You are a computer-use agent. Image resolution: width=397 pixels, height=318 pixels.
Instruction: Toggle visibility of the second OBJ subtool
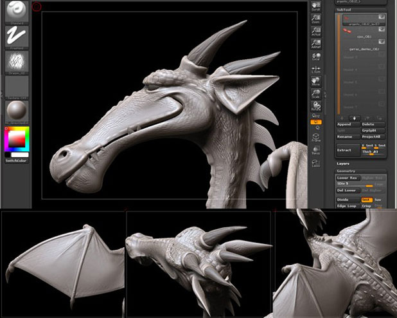[382, 30]
